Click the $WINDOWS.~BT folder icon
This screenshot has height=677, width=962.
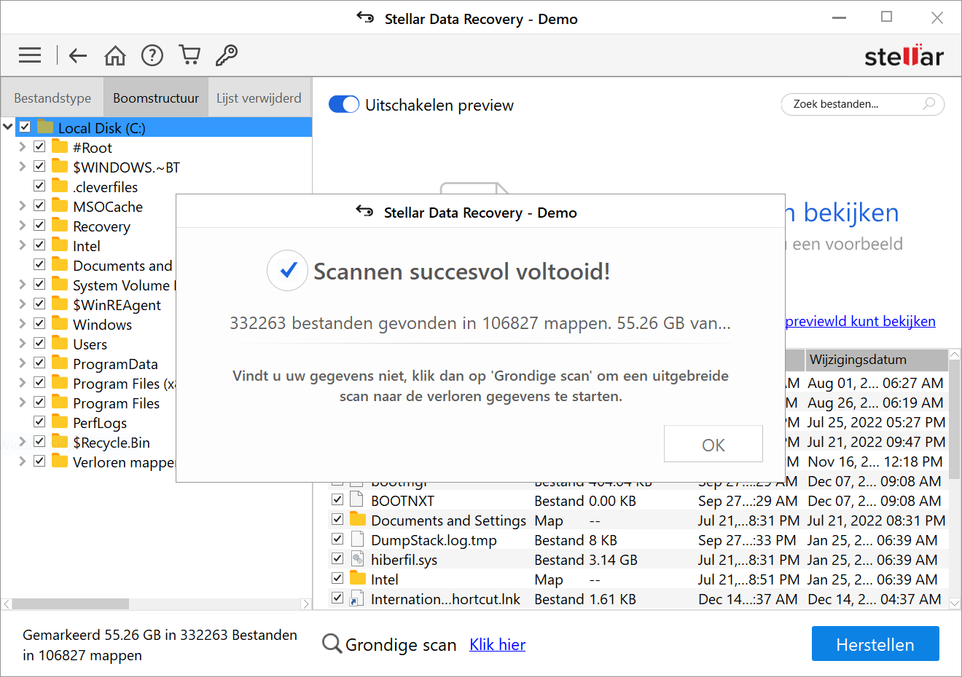pyautogui.click(x=60, y=167)
